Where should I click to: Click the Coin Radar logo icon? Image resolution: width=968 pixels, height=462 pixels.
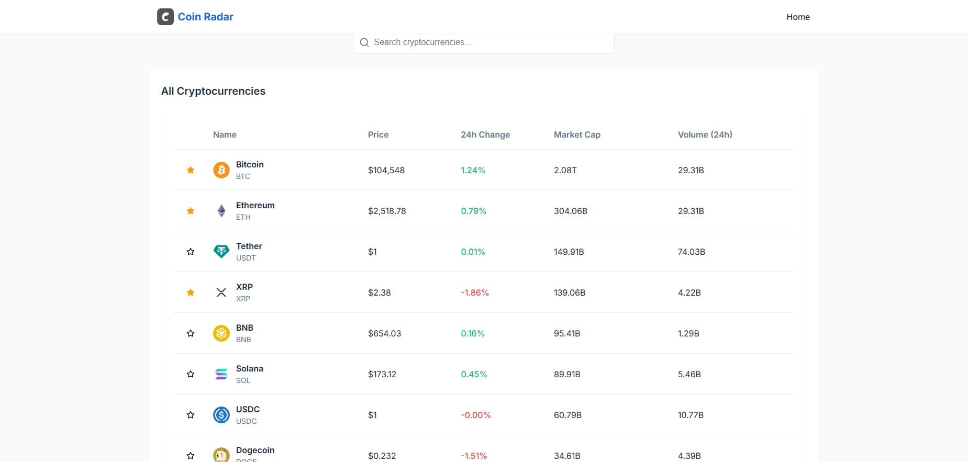(x=165, y=17)
